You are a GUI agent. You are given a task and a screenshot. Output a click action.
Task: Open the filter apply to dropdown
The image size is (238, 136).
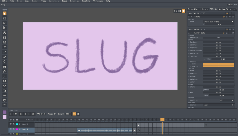tap(227, 100)
